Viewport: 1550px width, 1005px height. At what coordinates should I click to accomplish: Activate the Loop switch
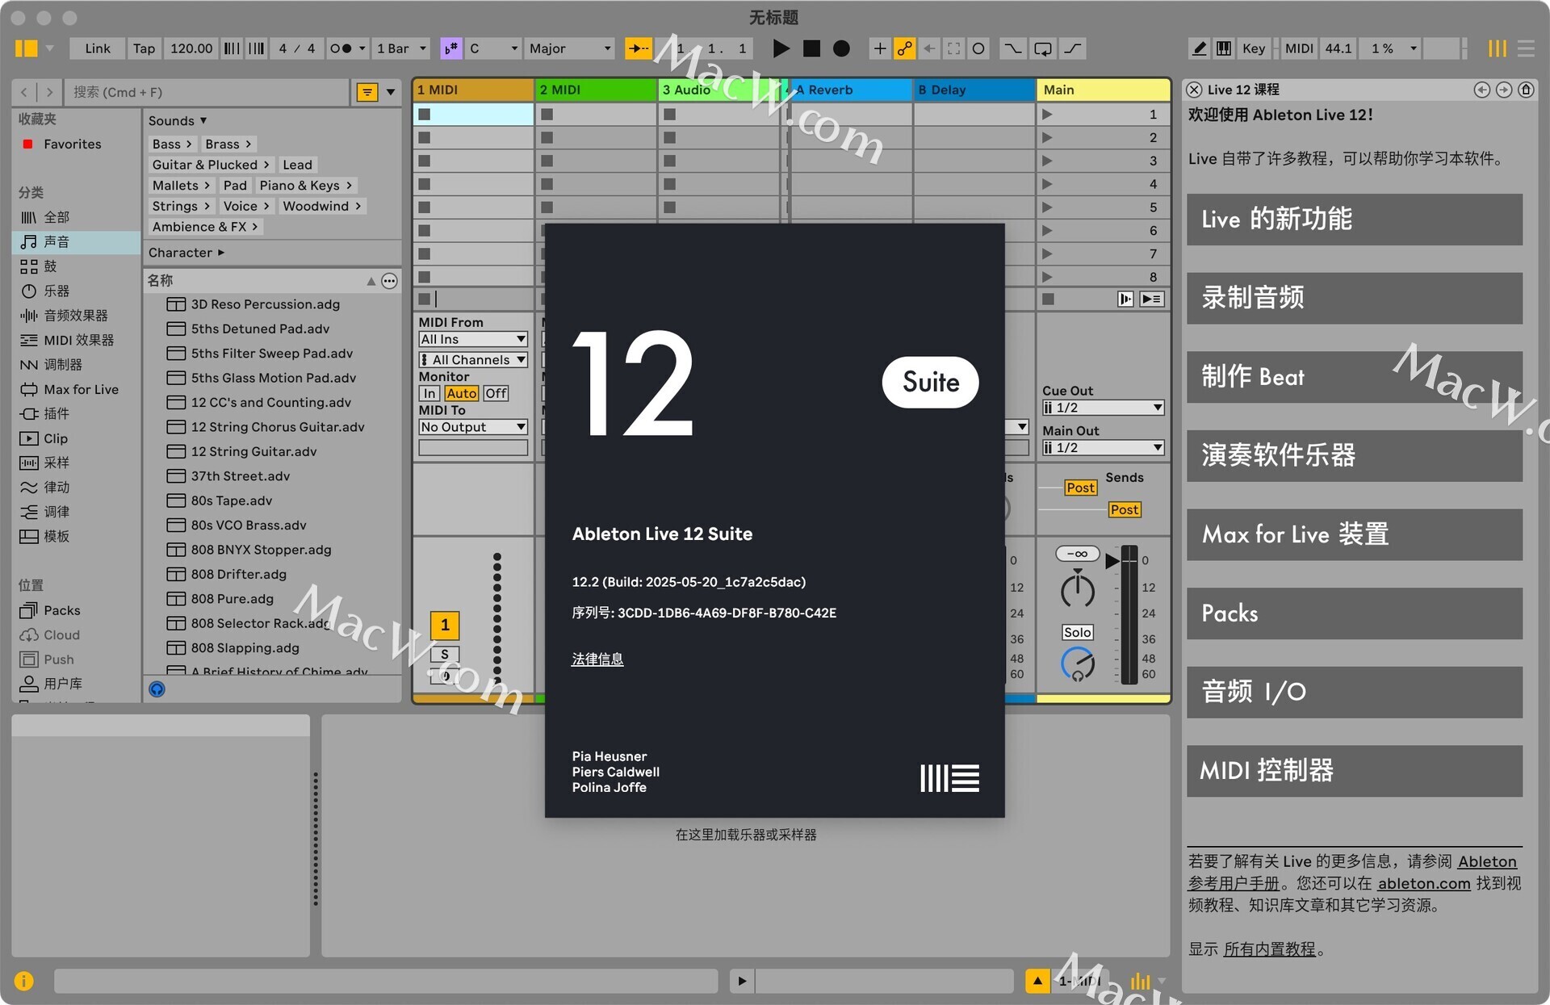(x=1043, y=48)
